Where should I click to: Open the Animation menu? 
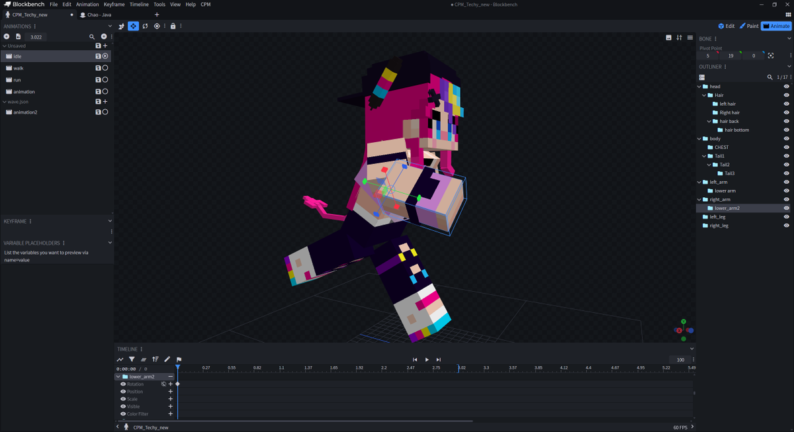tap(87, 4)
